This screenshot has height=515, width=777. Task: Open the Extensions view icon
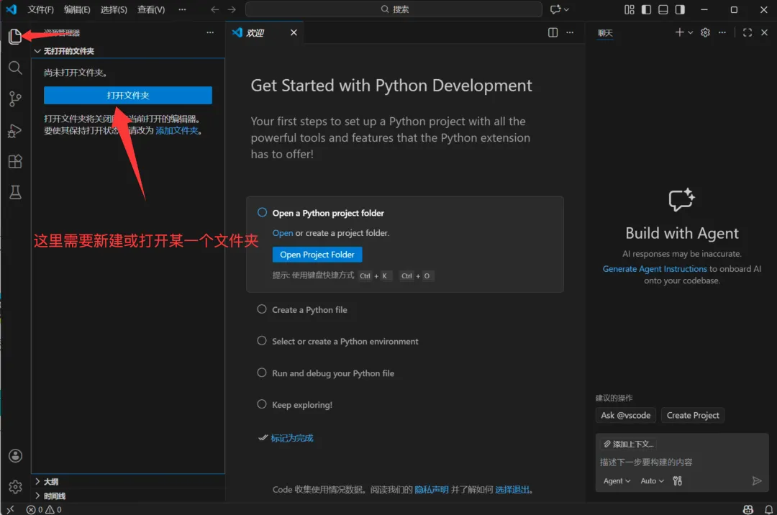click(15, 161)
